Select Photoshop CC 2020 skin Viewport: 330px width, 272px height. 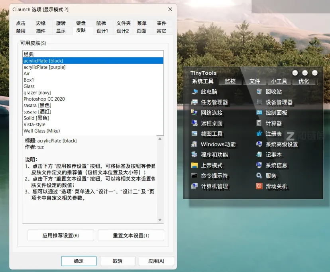(93, 99)
